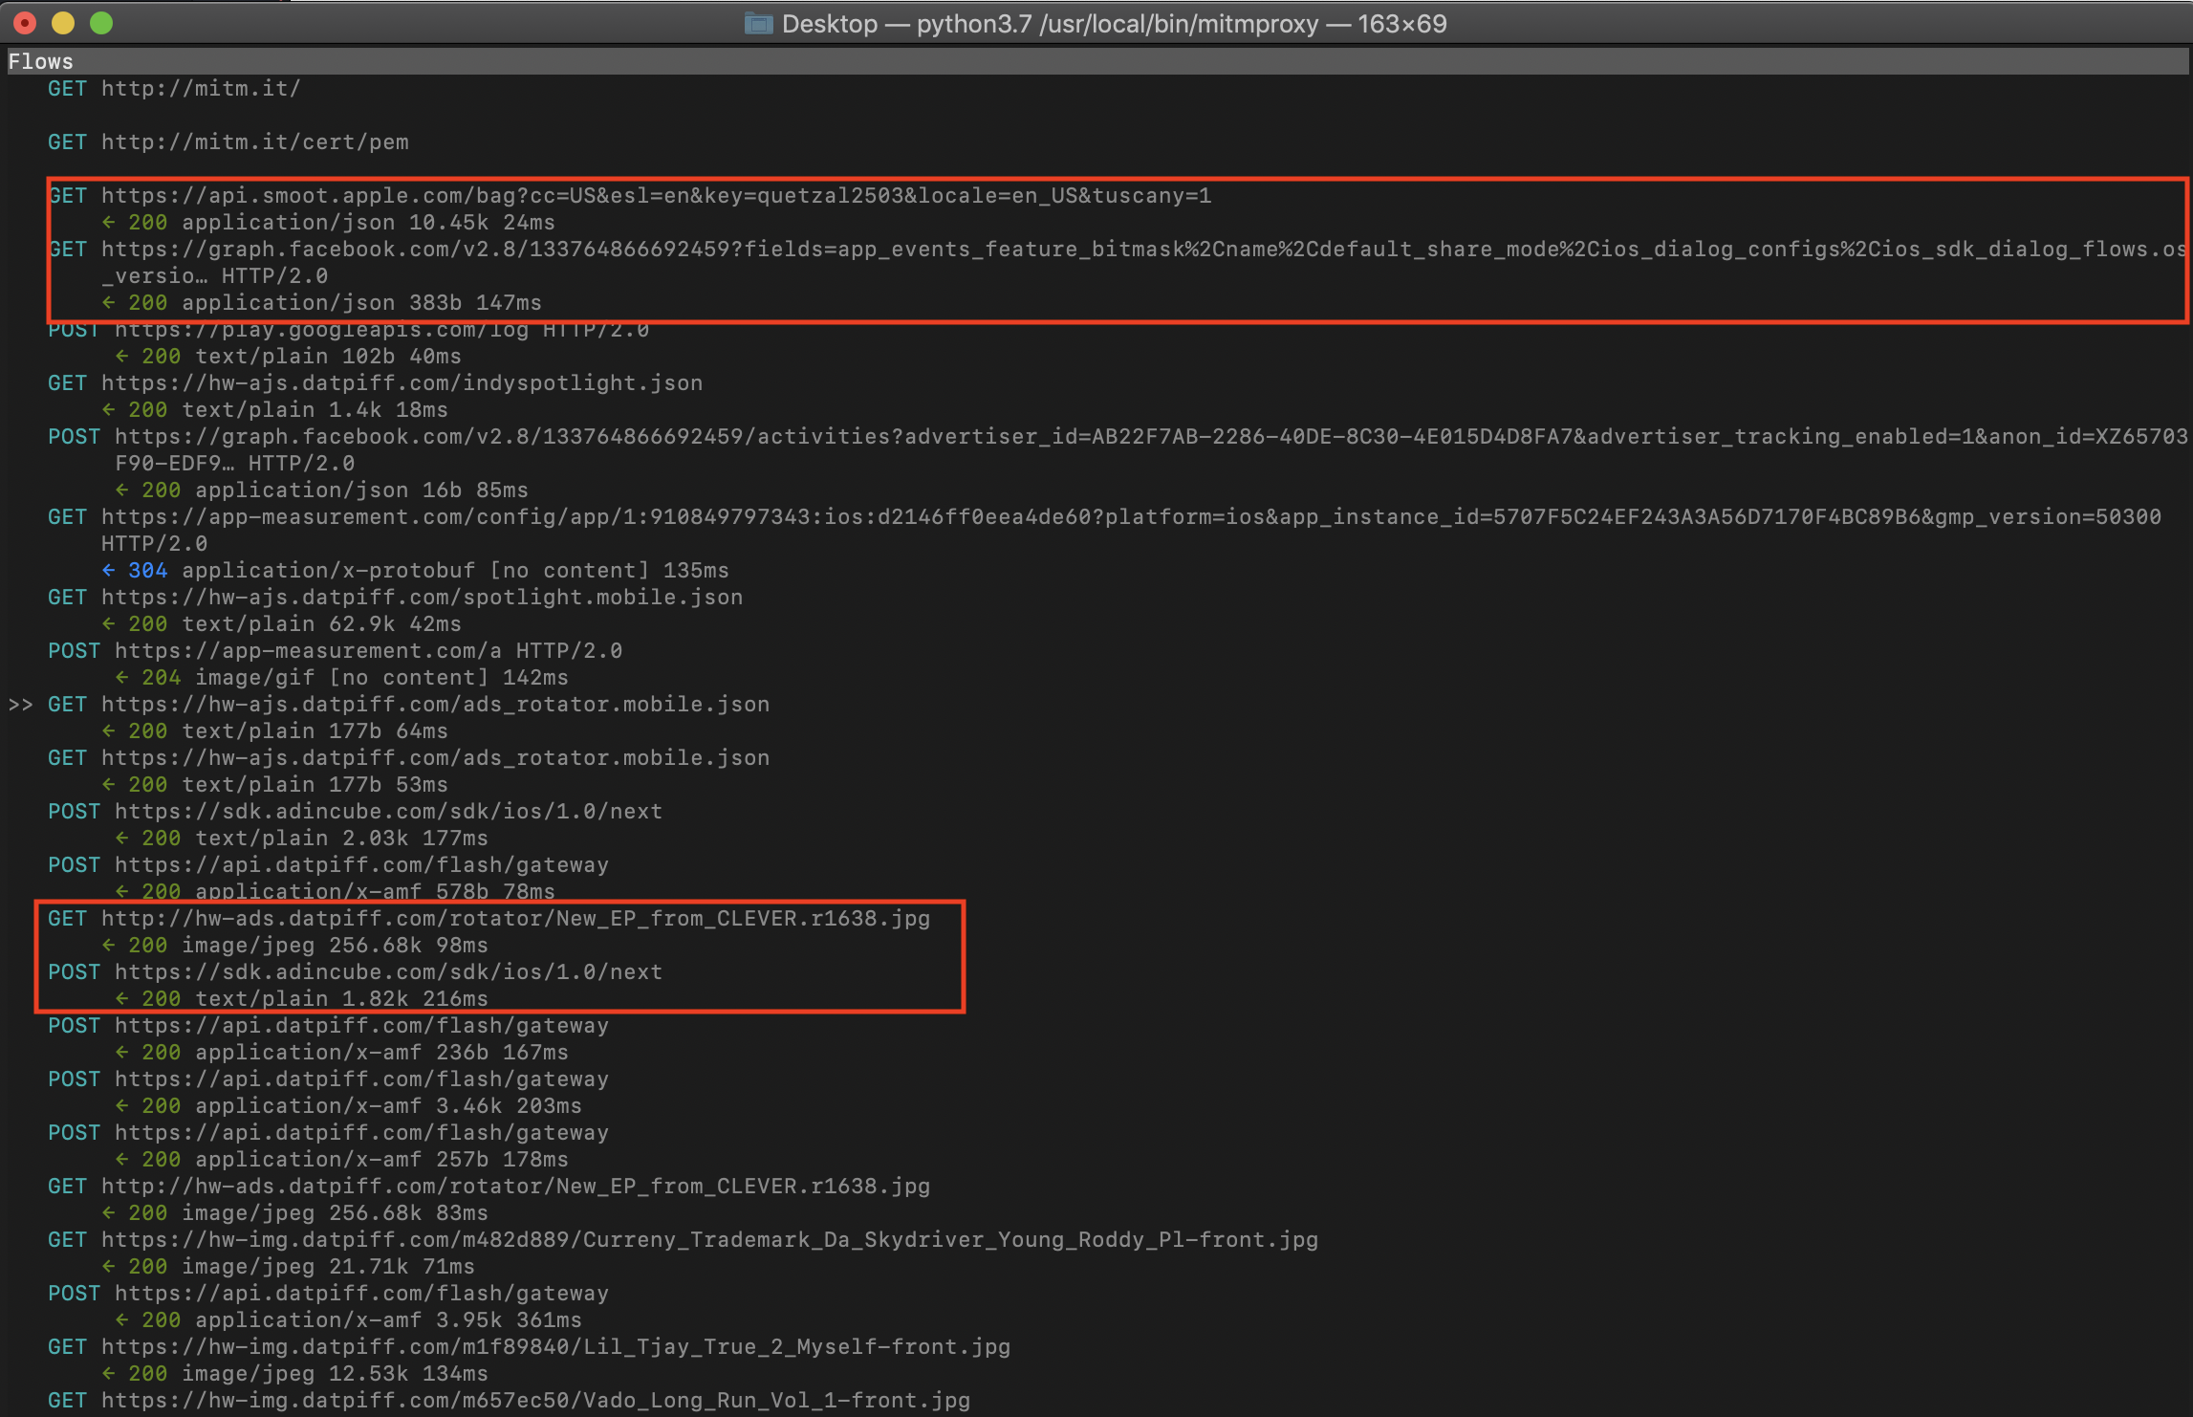Click the adincube response showing 2.03k 177ms
This screenshot has width=2193, height=1417.
point(301,839)
